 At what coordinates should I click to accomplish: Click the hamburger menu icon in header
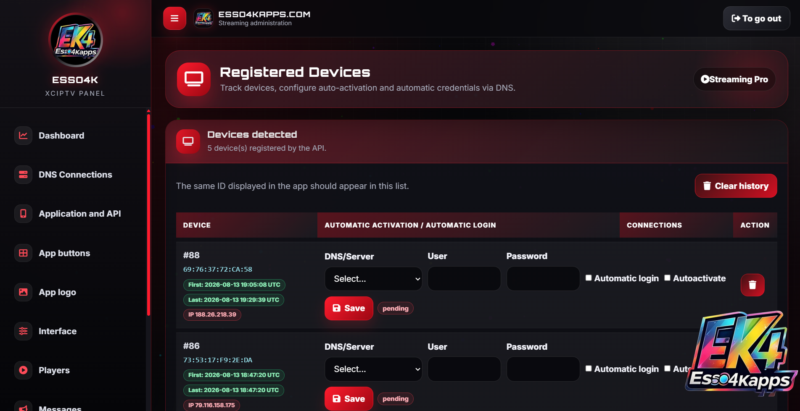click(x=174, y=18)
